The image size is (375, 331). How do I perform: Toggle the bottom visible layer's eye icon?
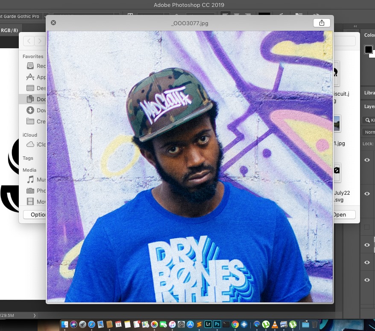pyautogui.click(x=366, y=280)
